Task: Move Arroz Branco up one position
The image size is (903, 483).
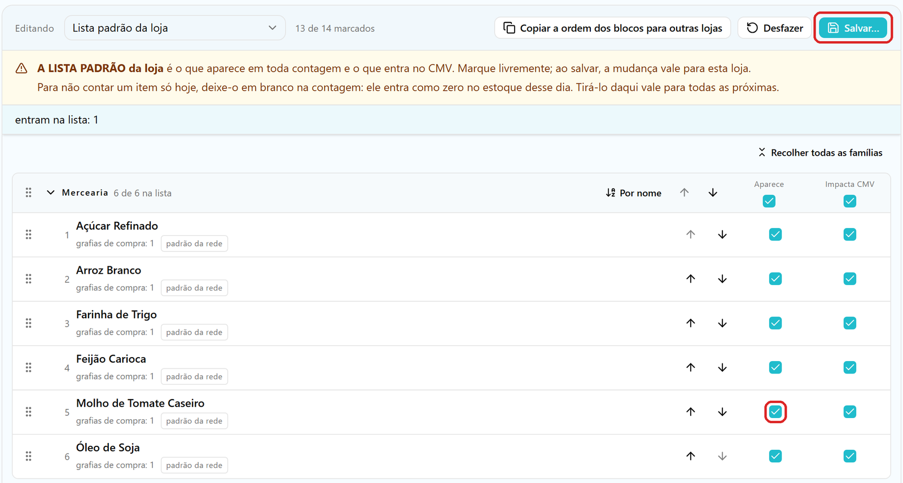Action: 691,279
